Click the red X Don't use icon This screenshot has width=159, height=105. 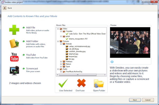81,83
